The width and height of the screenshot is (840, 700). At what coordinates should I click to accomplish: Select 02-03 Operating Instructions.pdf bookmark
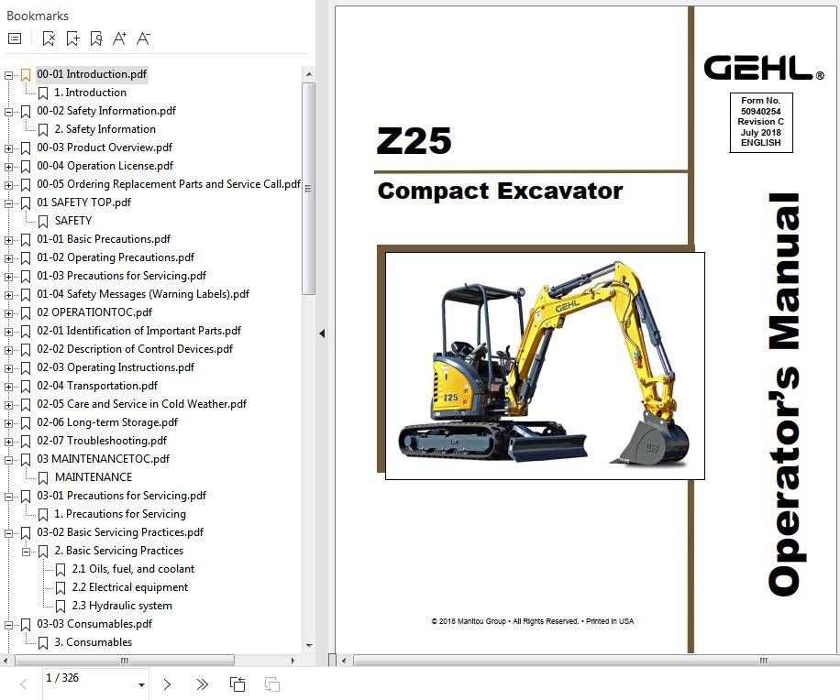pyautogui.click(x=116, y=367)
